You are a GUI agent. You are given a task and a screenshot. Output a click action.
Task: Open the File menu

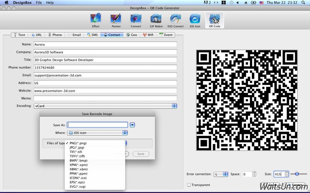click(39, 3)
